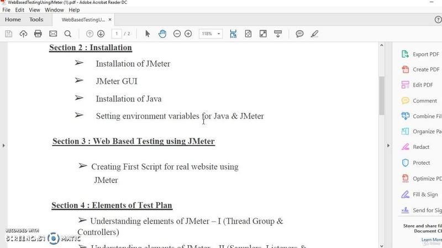This screenshot has width=442, height=248.
Task: Click the scroll up arrow
Action: point(382,45)
